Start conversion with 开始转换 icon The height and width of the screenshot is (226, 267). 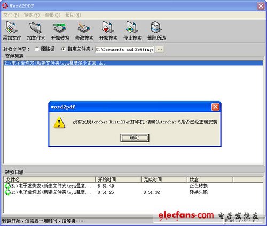(x=60, y=27)
